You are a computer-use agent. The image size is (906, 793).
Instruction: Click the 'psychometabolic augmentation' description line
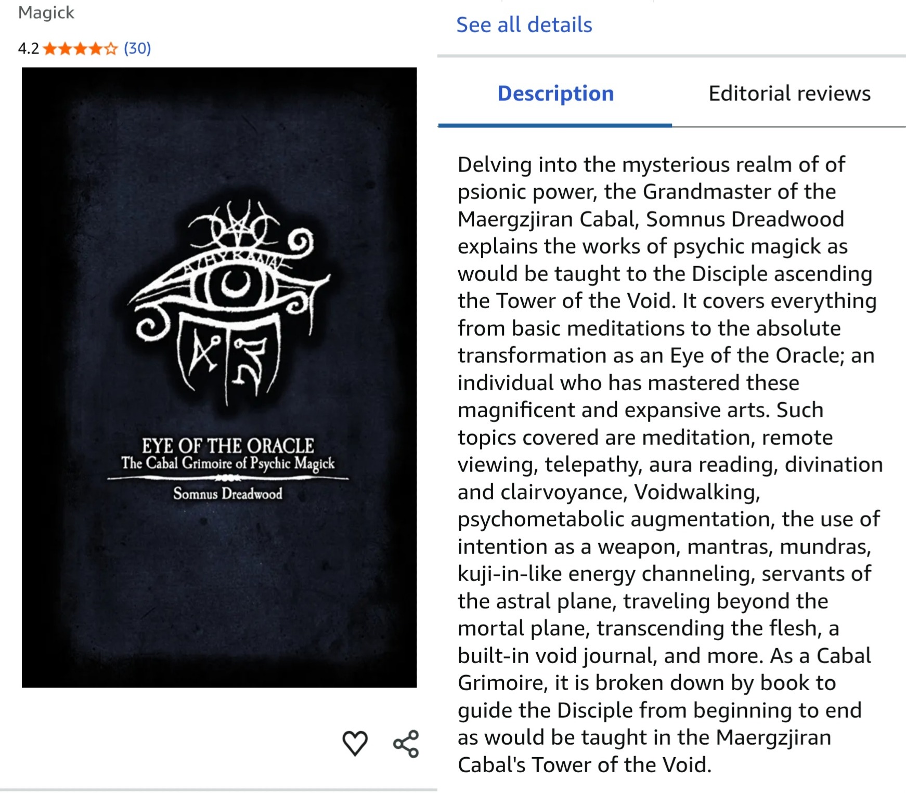(x=669, y=519)
